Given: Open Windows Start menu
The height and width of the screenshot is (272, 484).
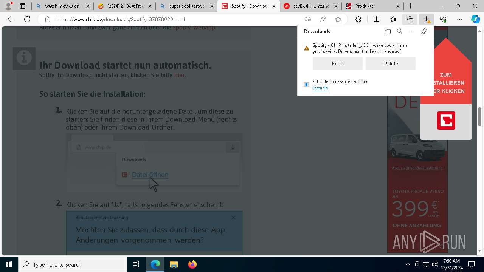Looking at the screenshot, I should [x=9, y=264].
